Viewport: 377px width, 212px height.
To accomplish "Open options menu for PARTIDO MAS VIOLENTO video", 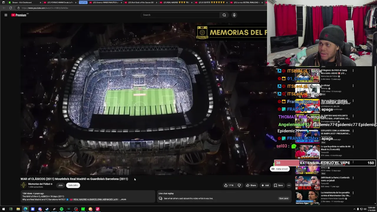I will 353,116.
